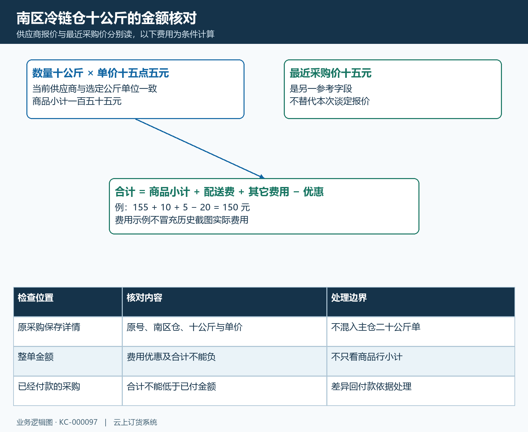
Task: Click the title 南区冷链仓十公斤的金额核对
Action: coord(107,18)
